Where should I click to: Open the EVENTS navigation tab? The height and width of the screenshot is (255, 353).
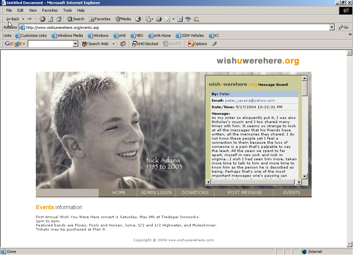click(x=292, y=193)
